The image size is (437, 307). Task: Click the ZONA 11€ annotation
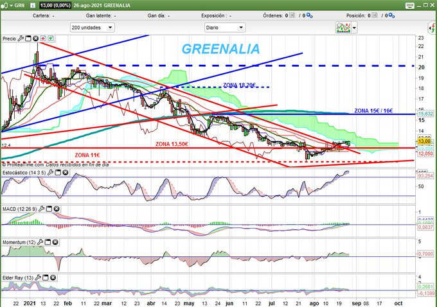87,155
